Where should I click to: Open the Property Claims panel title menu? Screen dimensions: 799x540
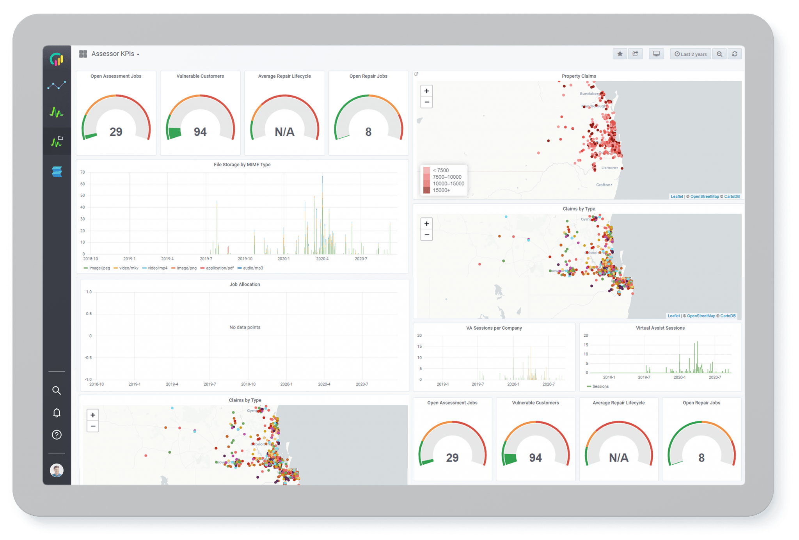tap(579, 76)
